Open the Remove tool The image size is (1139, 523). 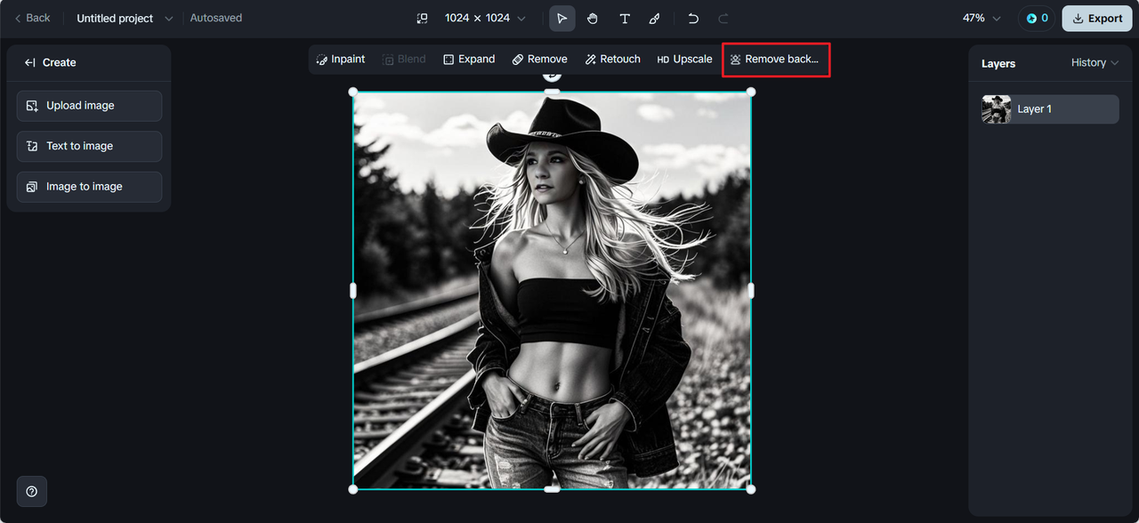coord(539,60)
